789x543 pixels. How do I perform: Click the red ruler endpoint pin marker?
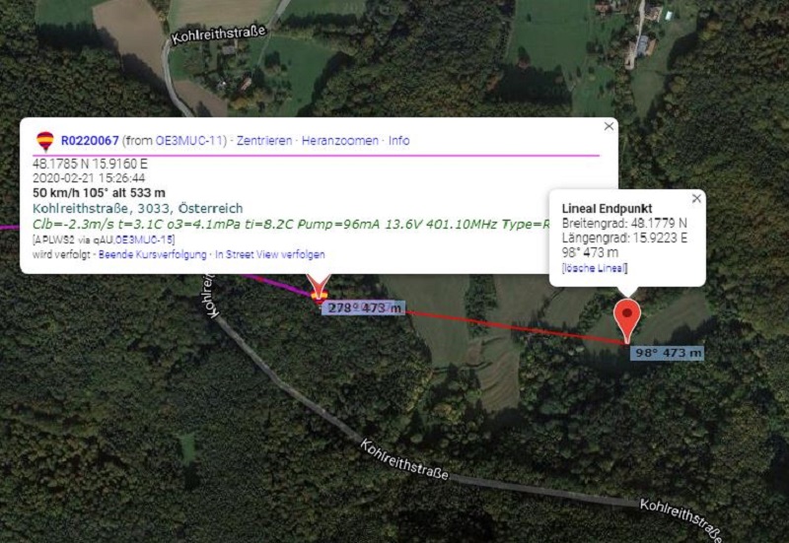pos(627,321)
